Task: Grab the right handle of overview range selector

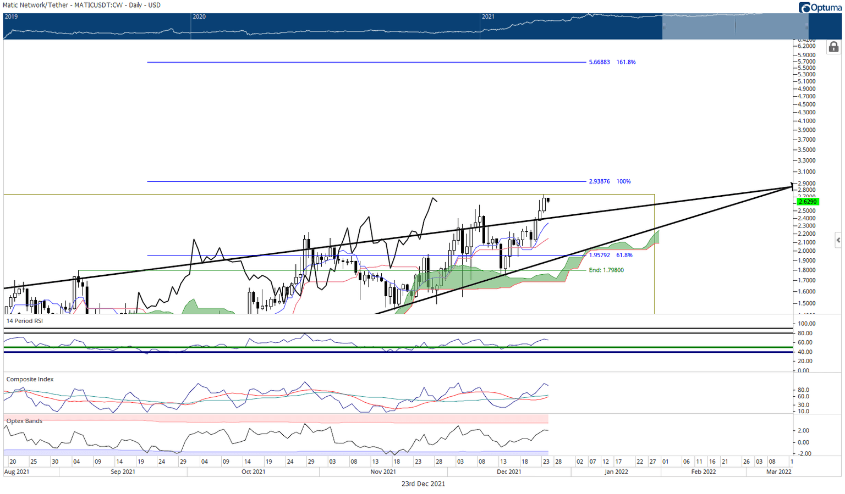Action: 806,25
